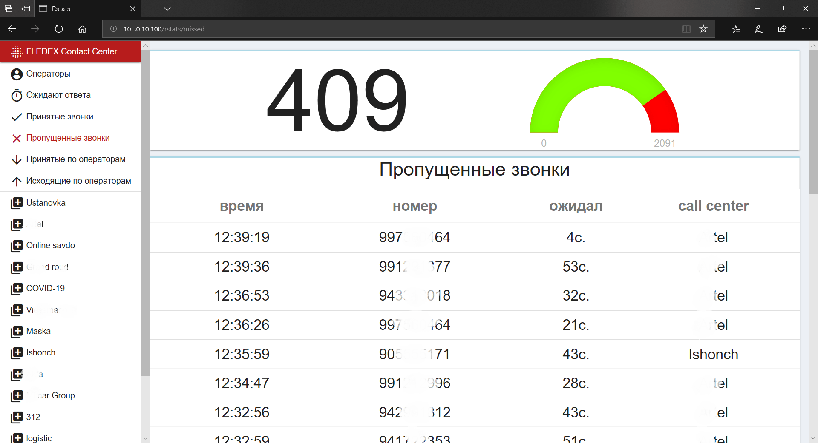Viewport: 818px width, 443px height.
Task: Click the person icon next to Операторы
Action: pyautogui.click(x=17, y=74)
